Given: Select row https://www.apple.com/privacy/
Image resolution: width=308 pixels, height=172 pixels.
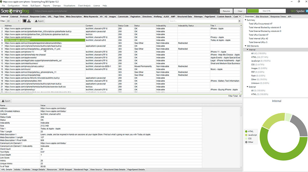Looking at the screenshot, I should coord(120,37).
